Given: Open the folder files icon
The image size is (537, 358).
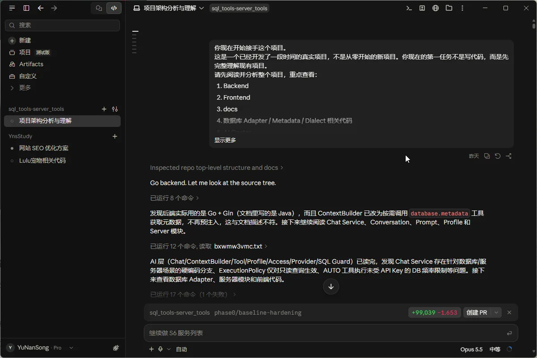Looking at the screenshot, I should (x=449, y=8).
